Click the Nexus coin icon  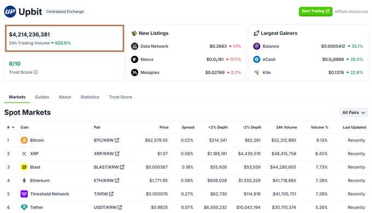135,59
